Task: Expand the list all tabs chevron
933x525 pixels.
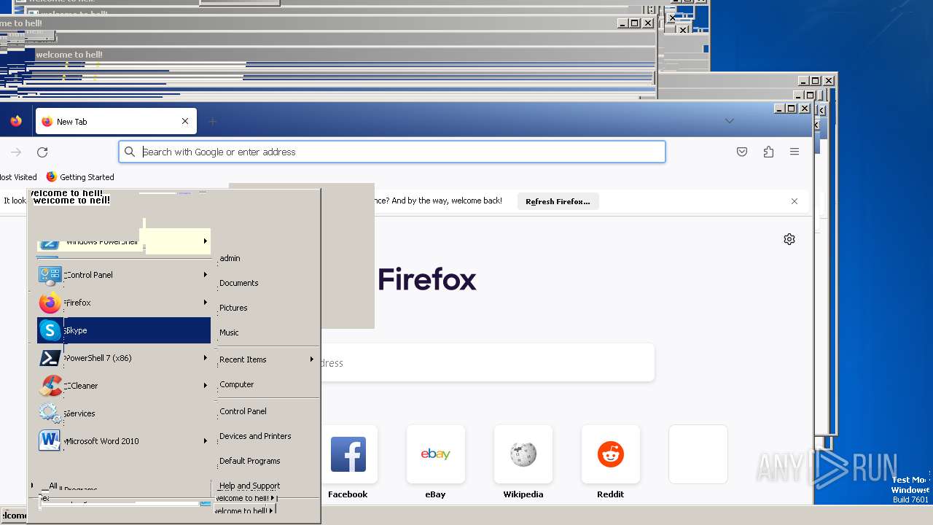Action: (x=730, y=121)
